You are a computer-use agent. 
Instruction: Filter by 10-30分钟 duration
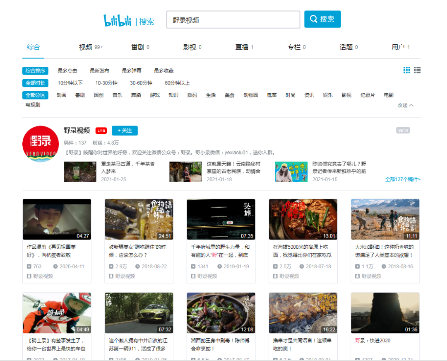pyautogui.click(x=106, y=83)
